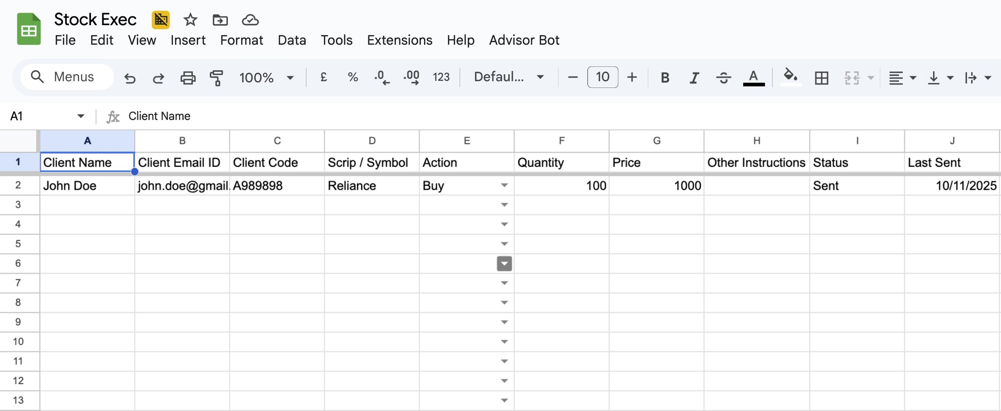This screenshot has width=1001, height=411.
Task: Click the yellow disabled macros badge icon
Action: 161,20
